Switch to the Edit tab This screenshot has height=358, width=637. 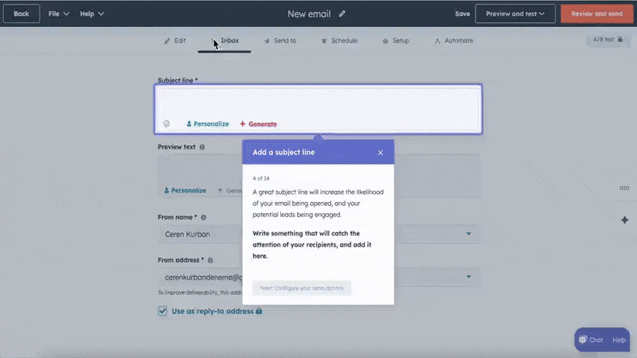click(x=175, y=41)
